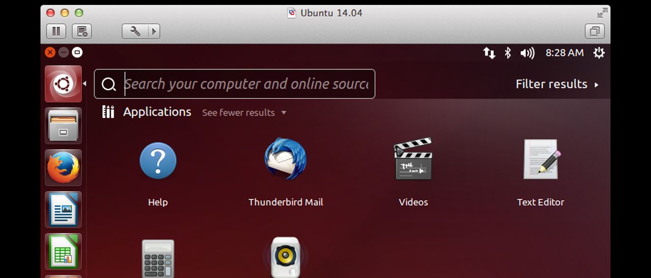Open the Ubuntu Dash home launcher icon
The height and width of the screenshot is (278, 651).
point(63,84)
